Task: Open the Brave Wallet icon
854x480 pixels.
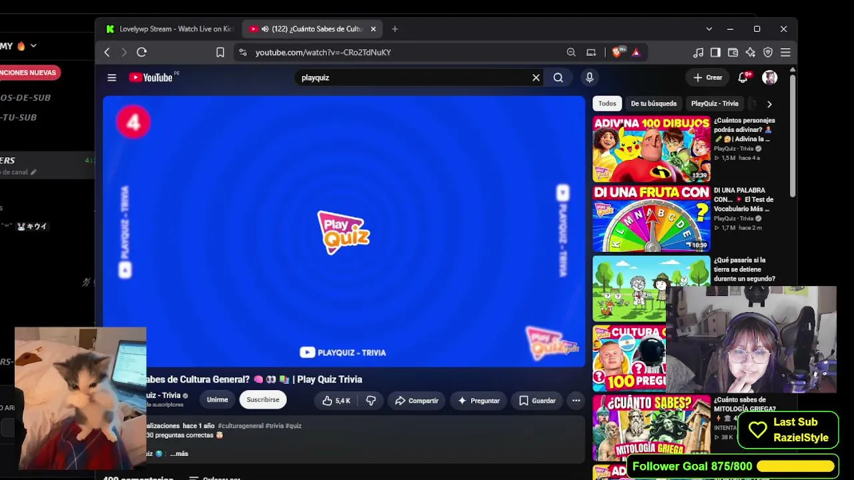Action: pyautogui.click(x=733, y=52)
